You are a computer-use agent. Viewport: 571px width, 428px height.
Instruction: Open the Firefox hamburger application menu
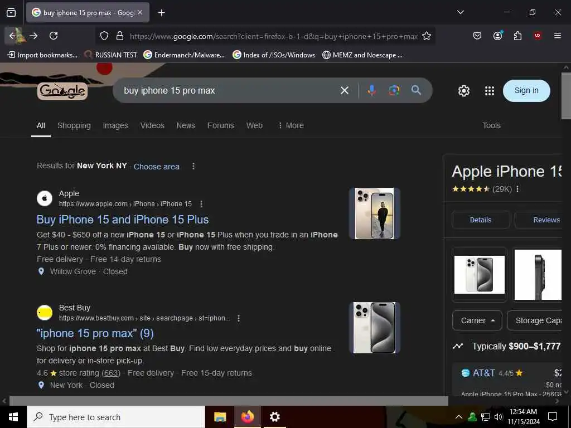point(557,36)
